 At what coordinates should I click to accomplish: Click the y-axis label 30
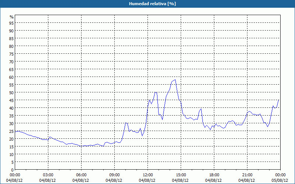(x=11, y=123)
